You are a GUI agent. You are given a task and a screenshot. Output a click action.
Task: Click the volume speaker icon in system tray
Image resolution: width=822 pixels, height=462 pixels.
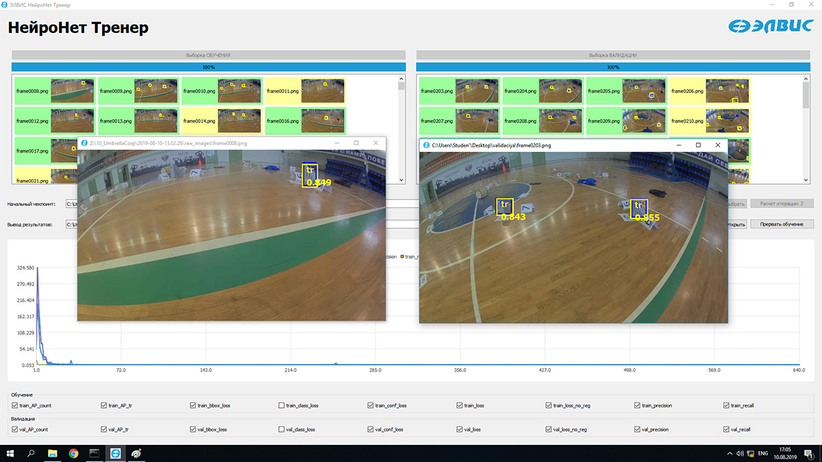click(739, 453)
